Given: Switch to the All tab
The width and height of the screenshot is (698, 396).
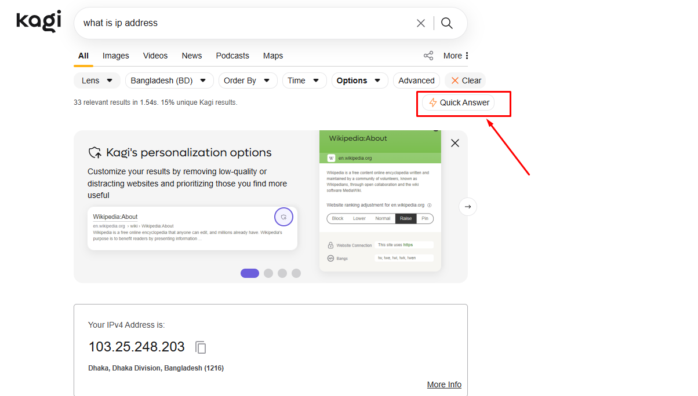Looking at the screenshot, I should click(83, 56).
